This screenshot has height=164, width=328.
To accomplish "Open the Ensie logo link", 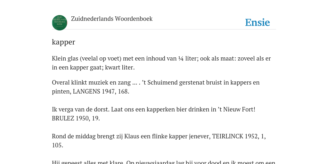I will [x=258, y=22].
